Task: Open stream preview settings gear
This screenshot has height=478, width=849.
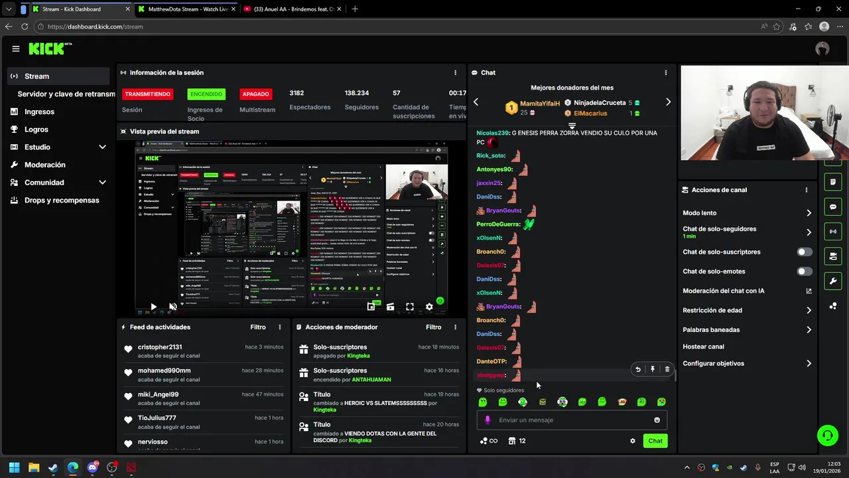Action: (429, 307)
